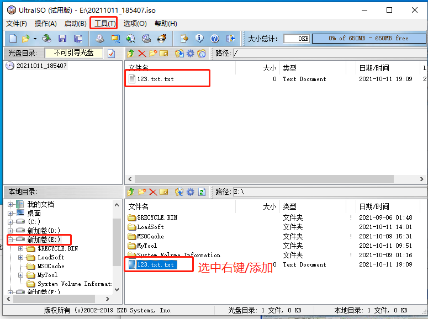Click the disc capacity usage bar
Image resolution: width=428 pixels, height=319 pixels.
point(369,39)
